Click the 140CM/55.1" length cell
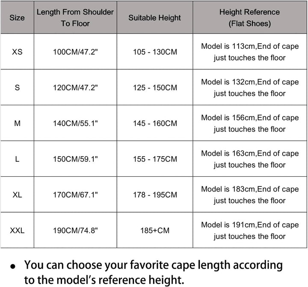308x287 pixels. pos(75,123)
